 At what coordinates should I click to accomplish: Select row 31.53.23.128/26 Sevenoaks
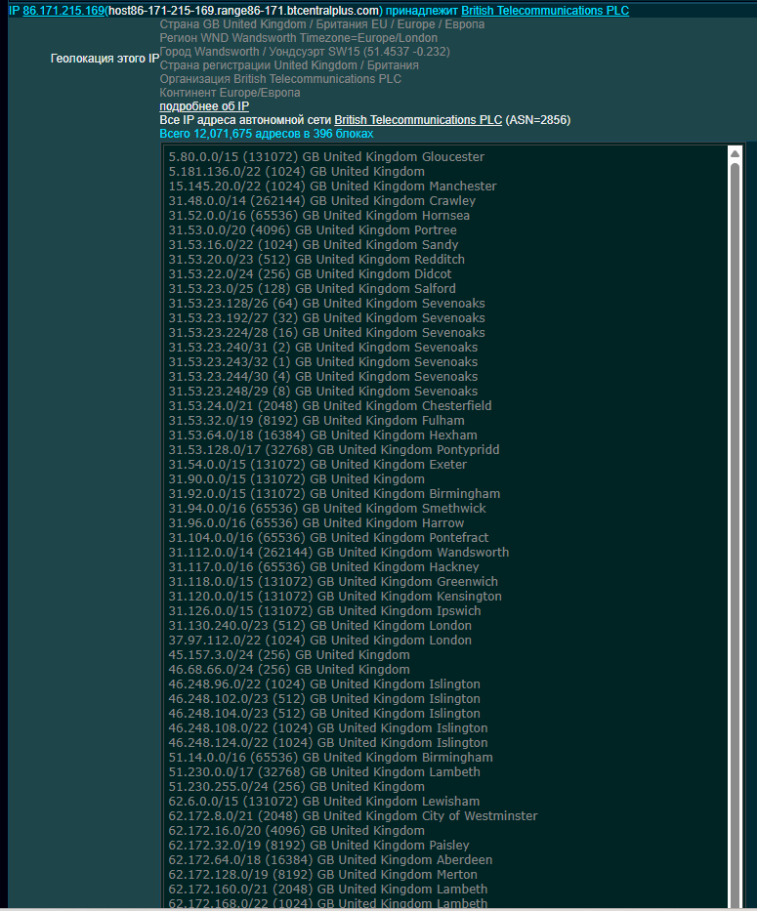(x=327, y=304)
